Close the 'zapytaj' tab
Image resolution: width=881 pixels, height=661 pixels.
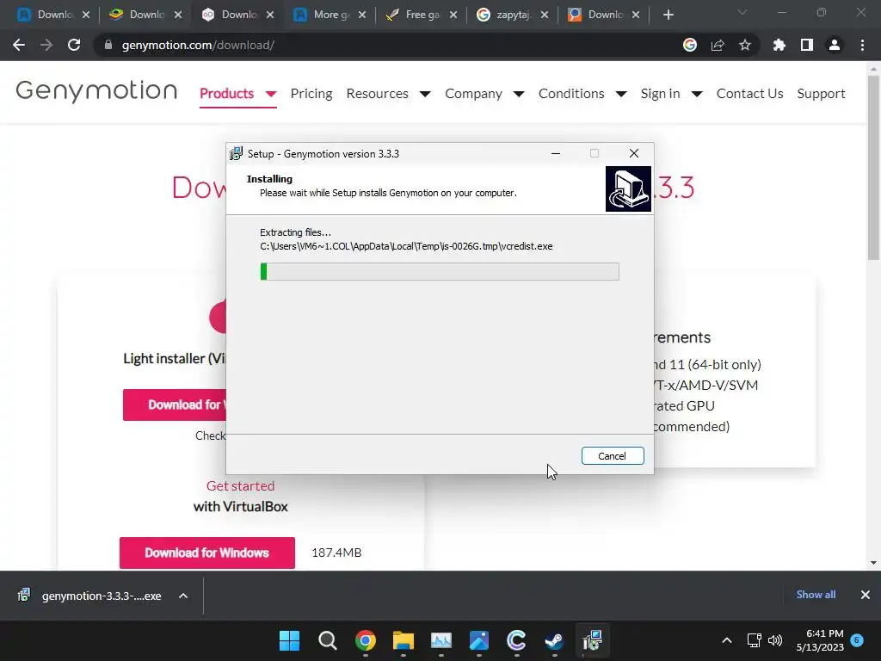pos(545,15)
